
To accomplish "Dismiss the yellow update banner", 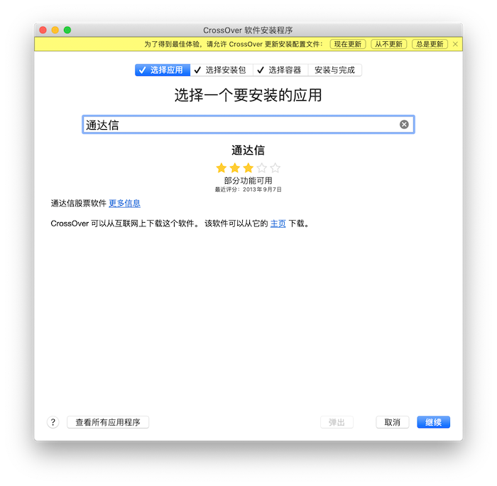I will 455,44.
